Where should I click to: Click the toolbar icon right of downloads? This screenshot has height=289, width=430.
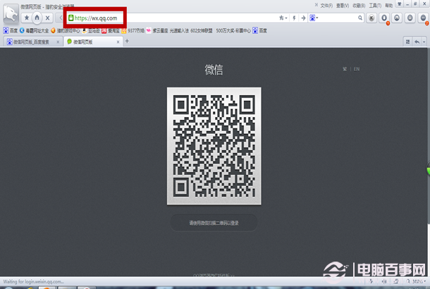[x=397, y=18]
